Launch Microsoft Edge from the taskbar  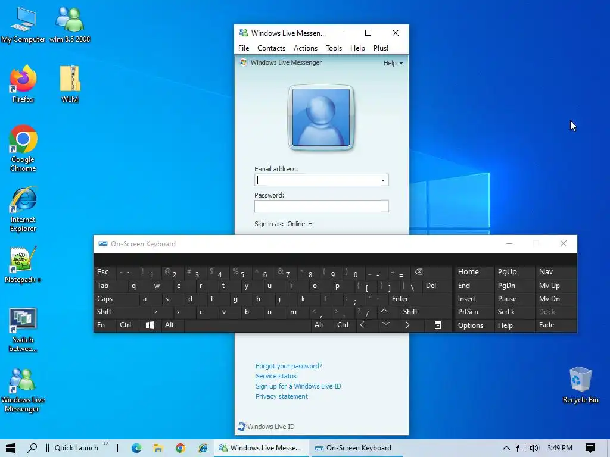(x=136, y=448)
